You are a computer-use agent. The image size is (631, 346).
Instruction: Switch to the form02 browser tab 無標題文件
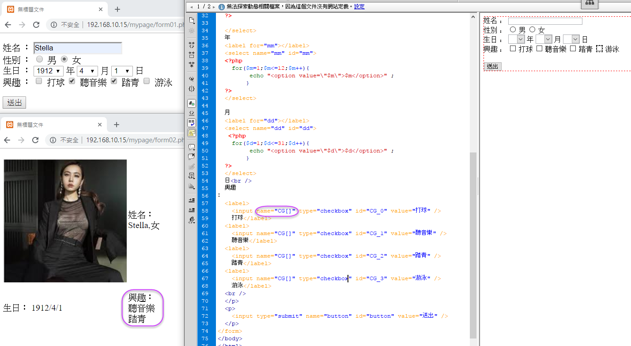(x=53, y=125)
